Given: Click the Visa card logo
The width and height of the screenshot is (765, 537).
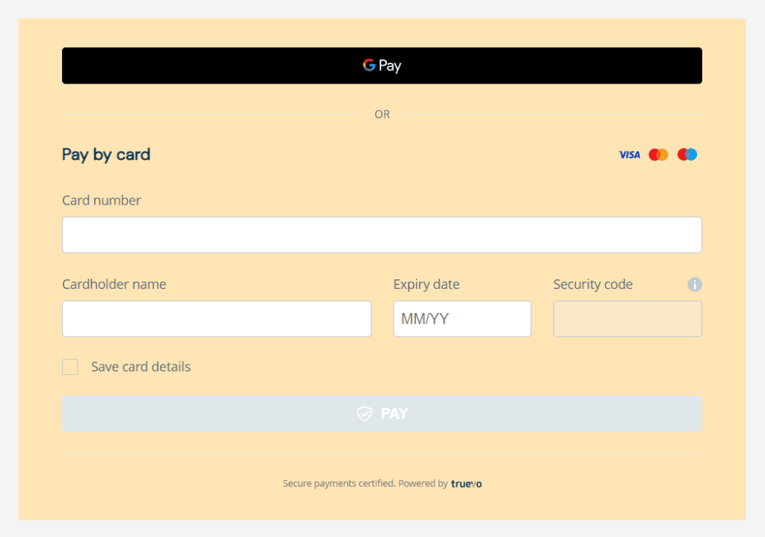Looking at the screenshot, I should (629, 154).
